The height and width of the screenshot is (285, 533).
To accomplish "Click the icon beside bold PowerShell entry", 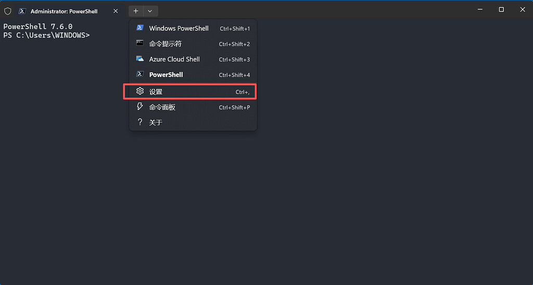I will (x=139, y=74).
